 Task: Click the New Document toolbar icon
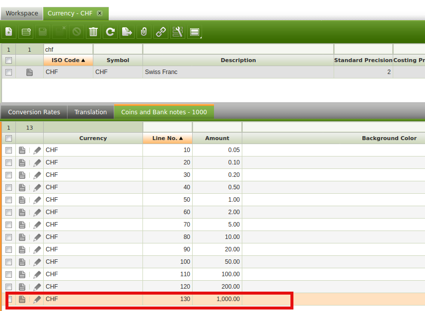(9, 32)
